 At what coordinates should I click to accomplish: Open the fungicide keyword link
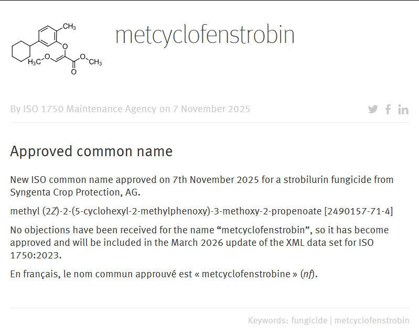pyautogui.click(x=309, y=320)
